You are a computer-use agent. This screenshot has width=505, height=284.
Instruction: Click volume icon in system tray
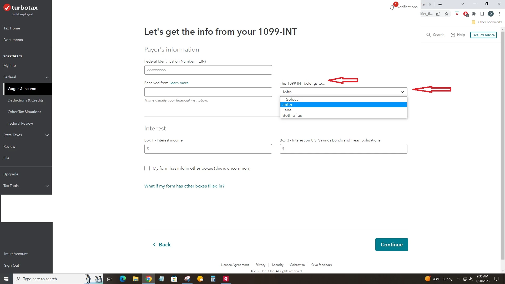click(471, 279)
